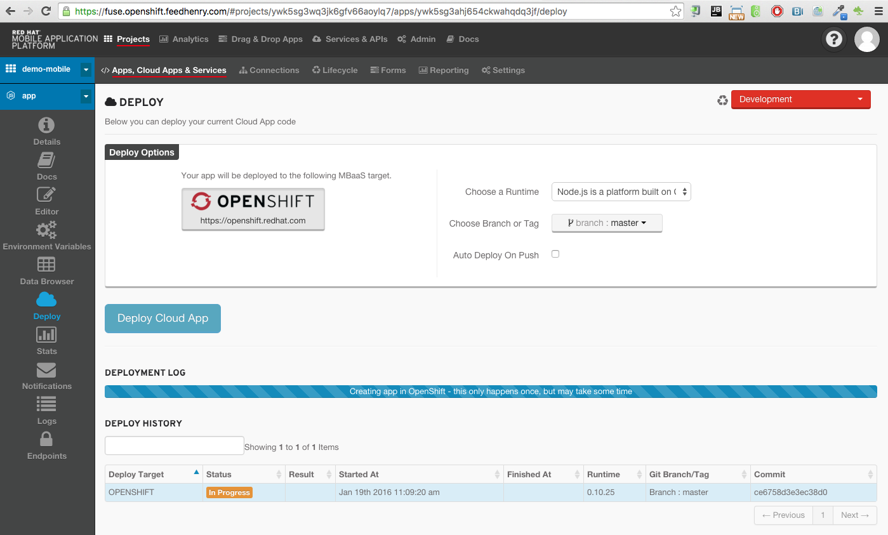Click the Previous pagination button
Screen dimensions: 888x535
click(783, 515)
